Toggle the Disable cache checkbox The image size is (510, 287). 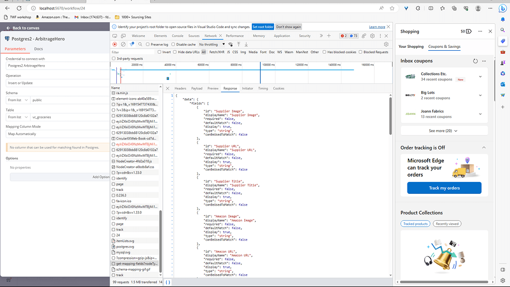point(172,44)
